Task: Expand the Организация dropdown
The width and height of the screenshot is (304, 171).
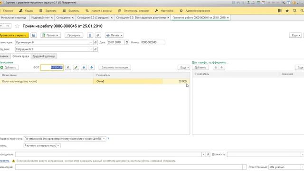Action: pyautogui.click(x=91, y=42)
